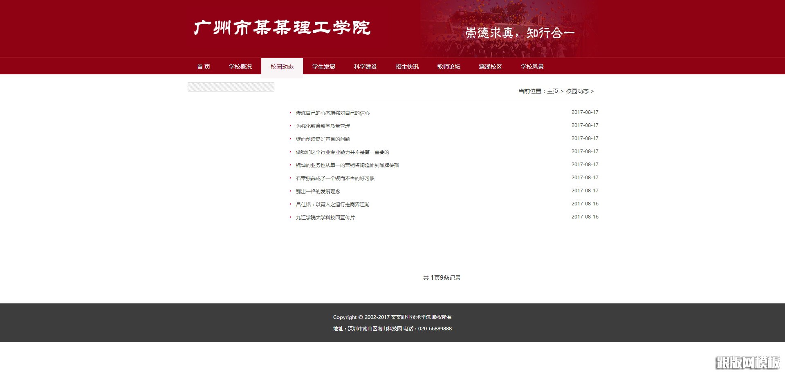Click the 主页 breadcrumb link
785x372 pixels.
(x=553, y=91)
